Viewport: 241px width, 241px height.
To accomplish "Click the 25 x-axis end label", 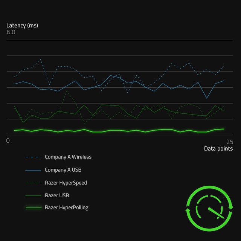I will click(229, 142).
